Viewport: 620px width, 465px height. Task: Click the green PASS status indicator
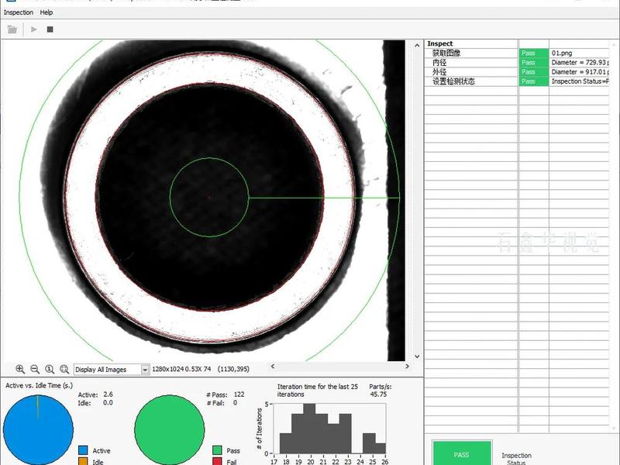coord(462,453)
